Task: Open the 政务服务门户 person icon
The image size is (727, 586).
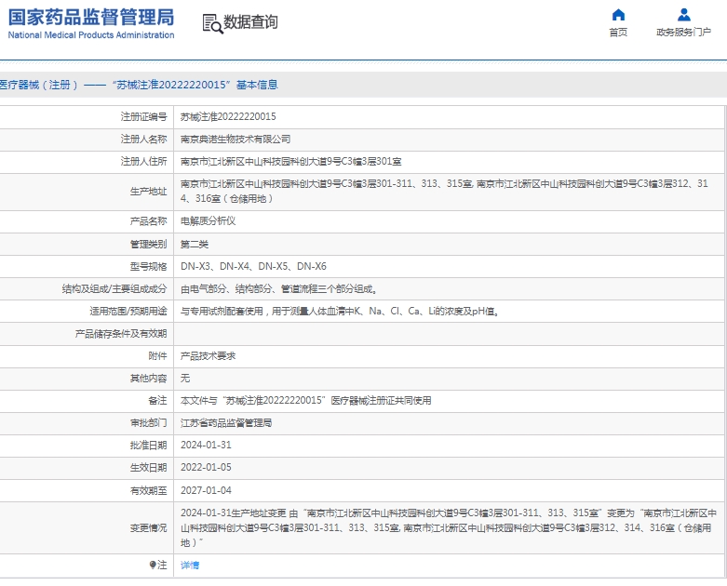Action: pos(683,15)
